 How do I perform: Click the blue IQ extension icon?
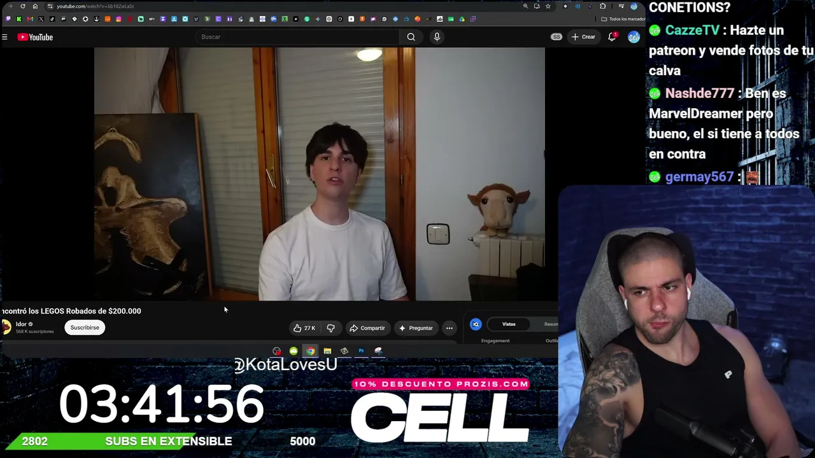(x=476, y=324)
